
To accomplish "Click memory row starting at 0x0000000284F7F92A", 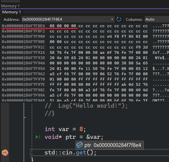I will 23,52.
